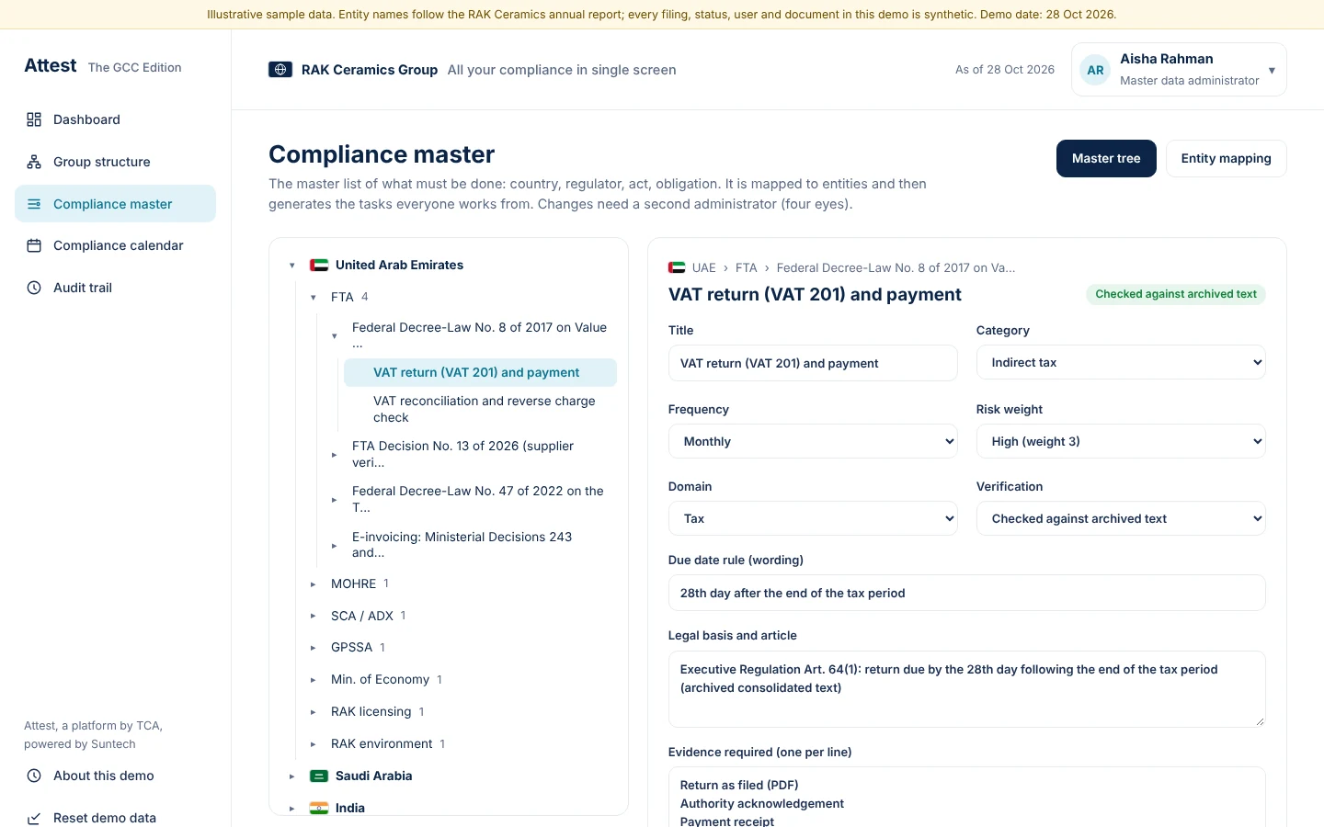Expand the GPSSA regulator node
Image resolution: width=1324 pixels, height=827 pixels.
[313, 648]
